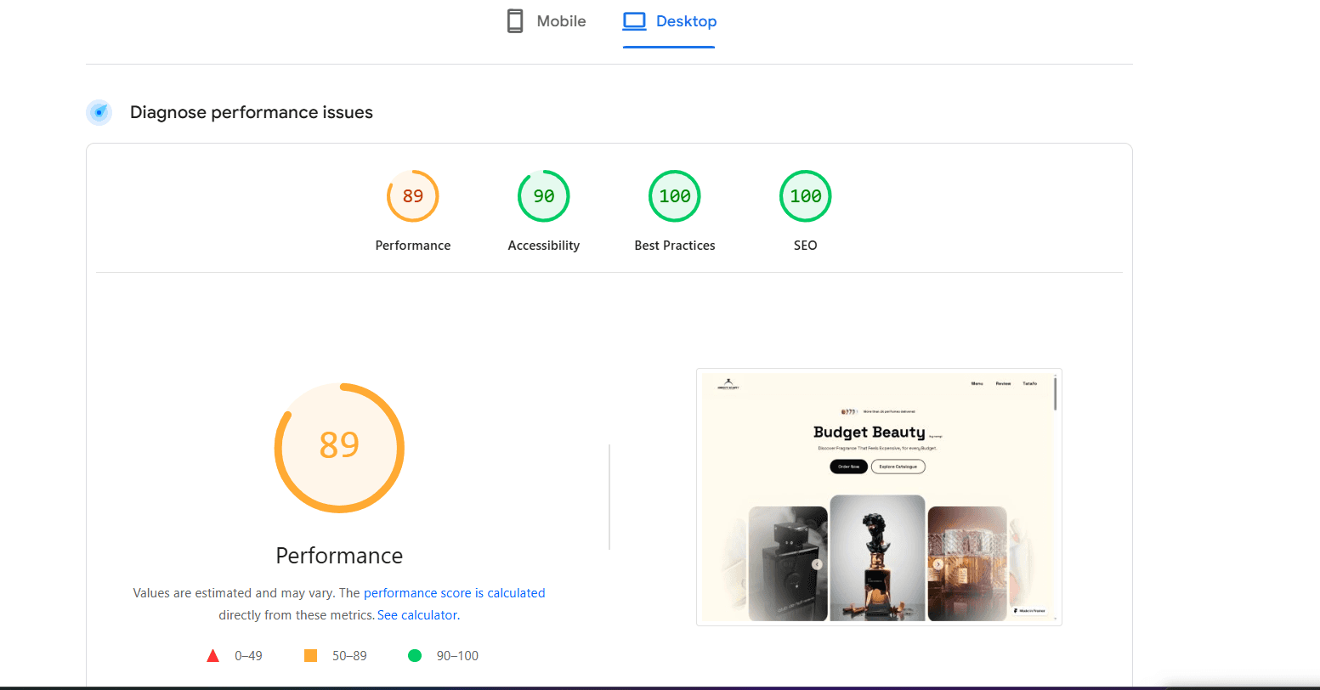Click the Explore Catalogue button in the preview
Screen dimensions: 1320x690
[x=898, y=467]
